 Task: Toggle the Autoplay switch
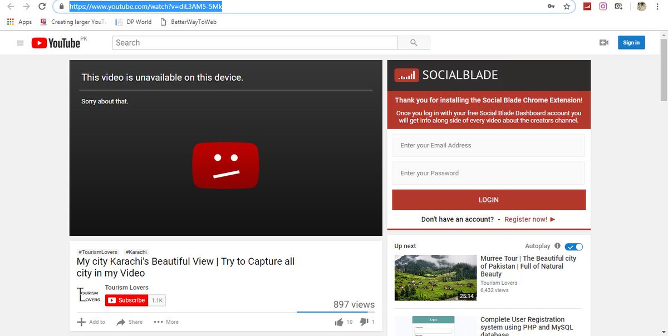click(574, 246)
